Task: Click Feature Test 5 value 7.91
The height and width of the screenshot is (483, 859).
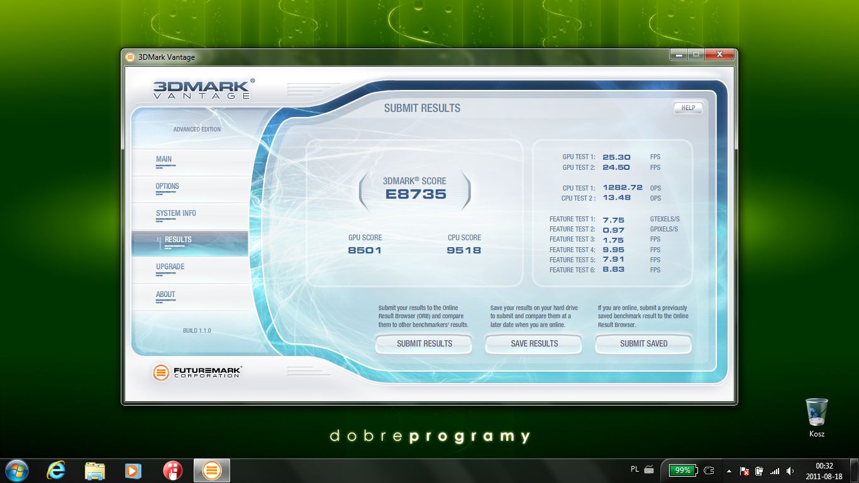Action: (613, 260)
